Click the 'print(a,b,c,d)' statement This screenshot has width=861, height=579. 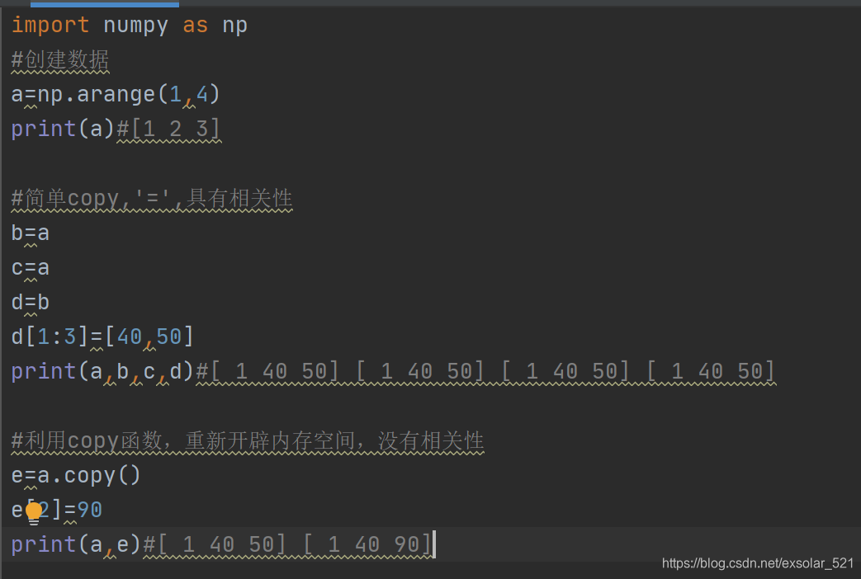click(x=103, y=371)
